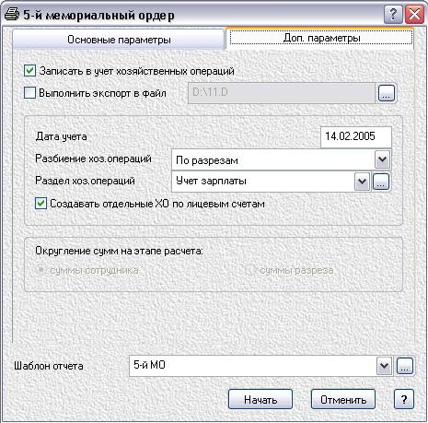Click the Начать button

tap(260, 399)
